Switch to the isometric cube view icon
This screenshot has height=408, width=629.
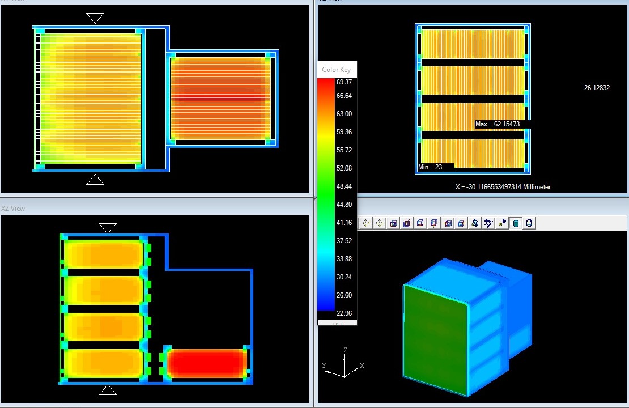coord(474,223)
